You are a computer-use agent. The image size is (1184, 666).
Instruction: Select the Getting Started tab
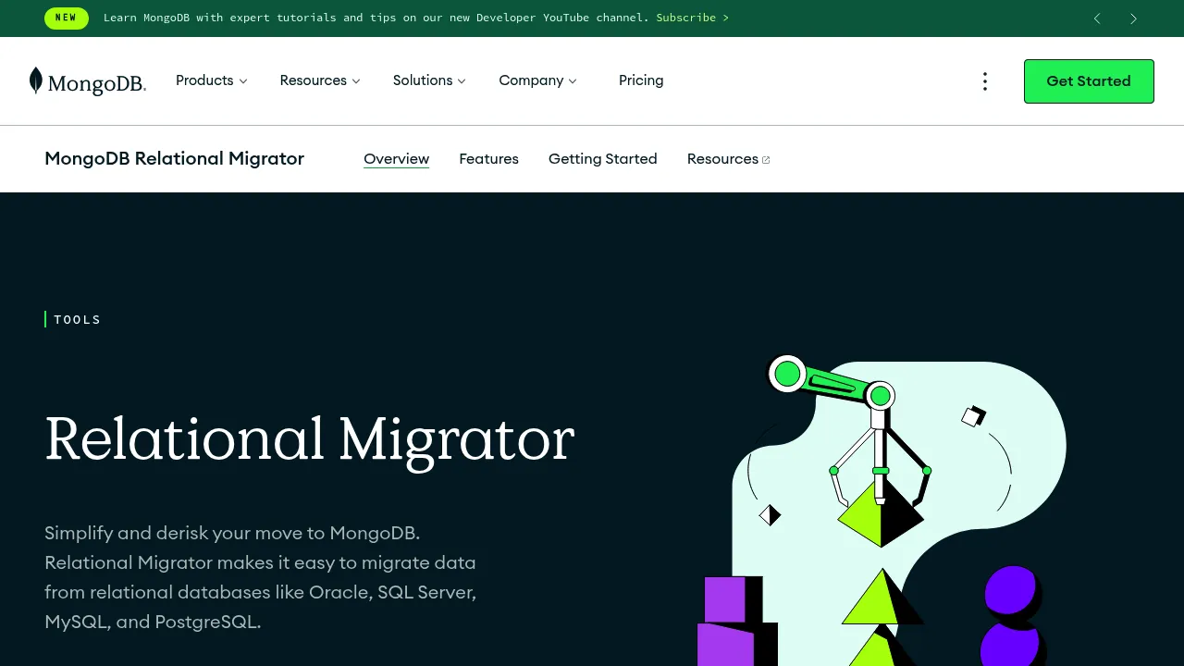click(603, 159)
